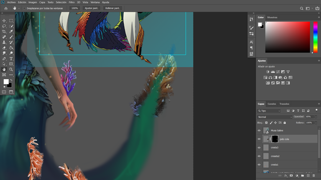Screen dimensions: 321x180
Task: Select the Hand tool in toolbox
Action: [x=4, y=70]
